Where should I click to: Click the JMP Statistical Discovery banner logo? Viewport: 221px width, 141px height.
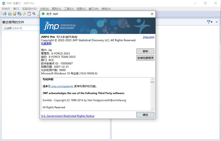pyautogui.click(x=60, y=26)
